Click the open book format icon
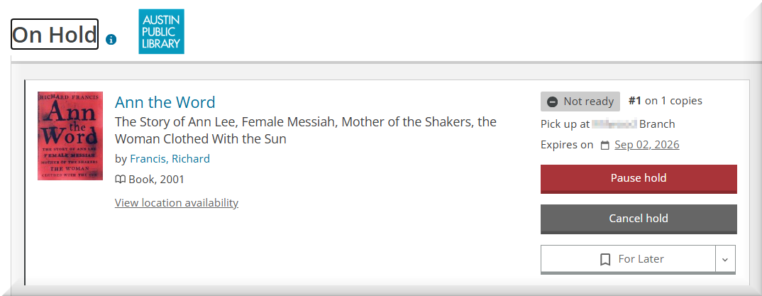This screenshot has width=762, height=296. coord(121,180)
